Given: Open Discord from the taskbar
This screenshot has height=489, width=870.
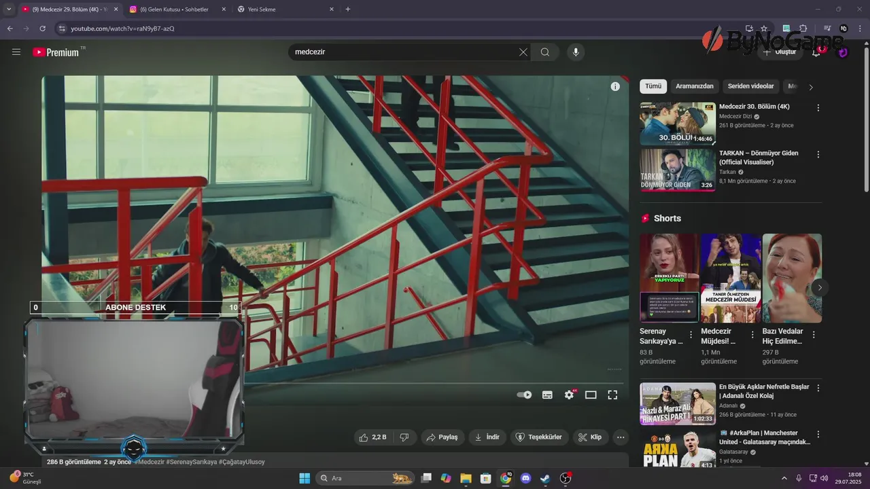Looking at the screenshot, I should point(525,478).
